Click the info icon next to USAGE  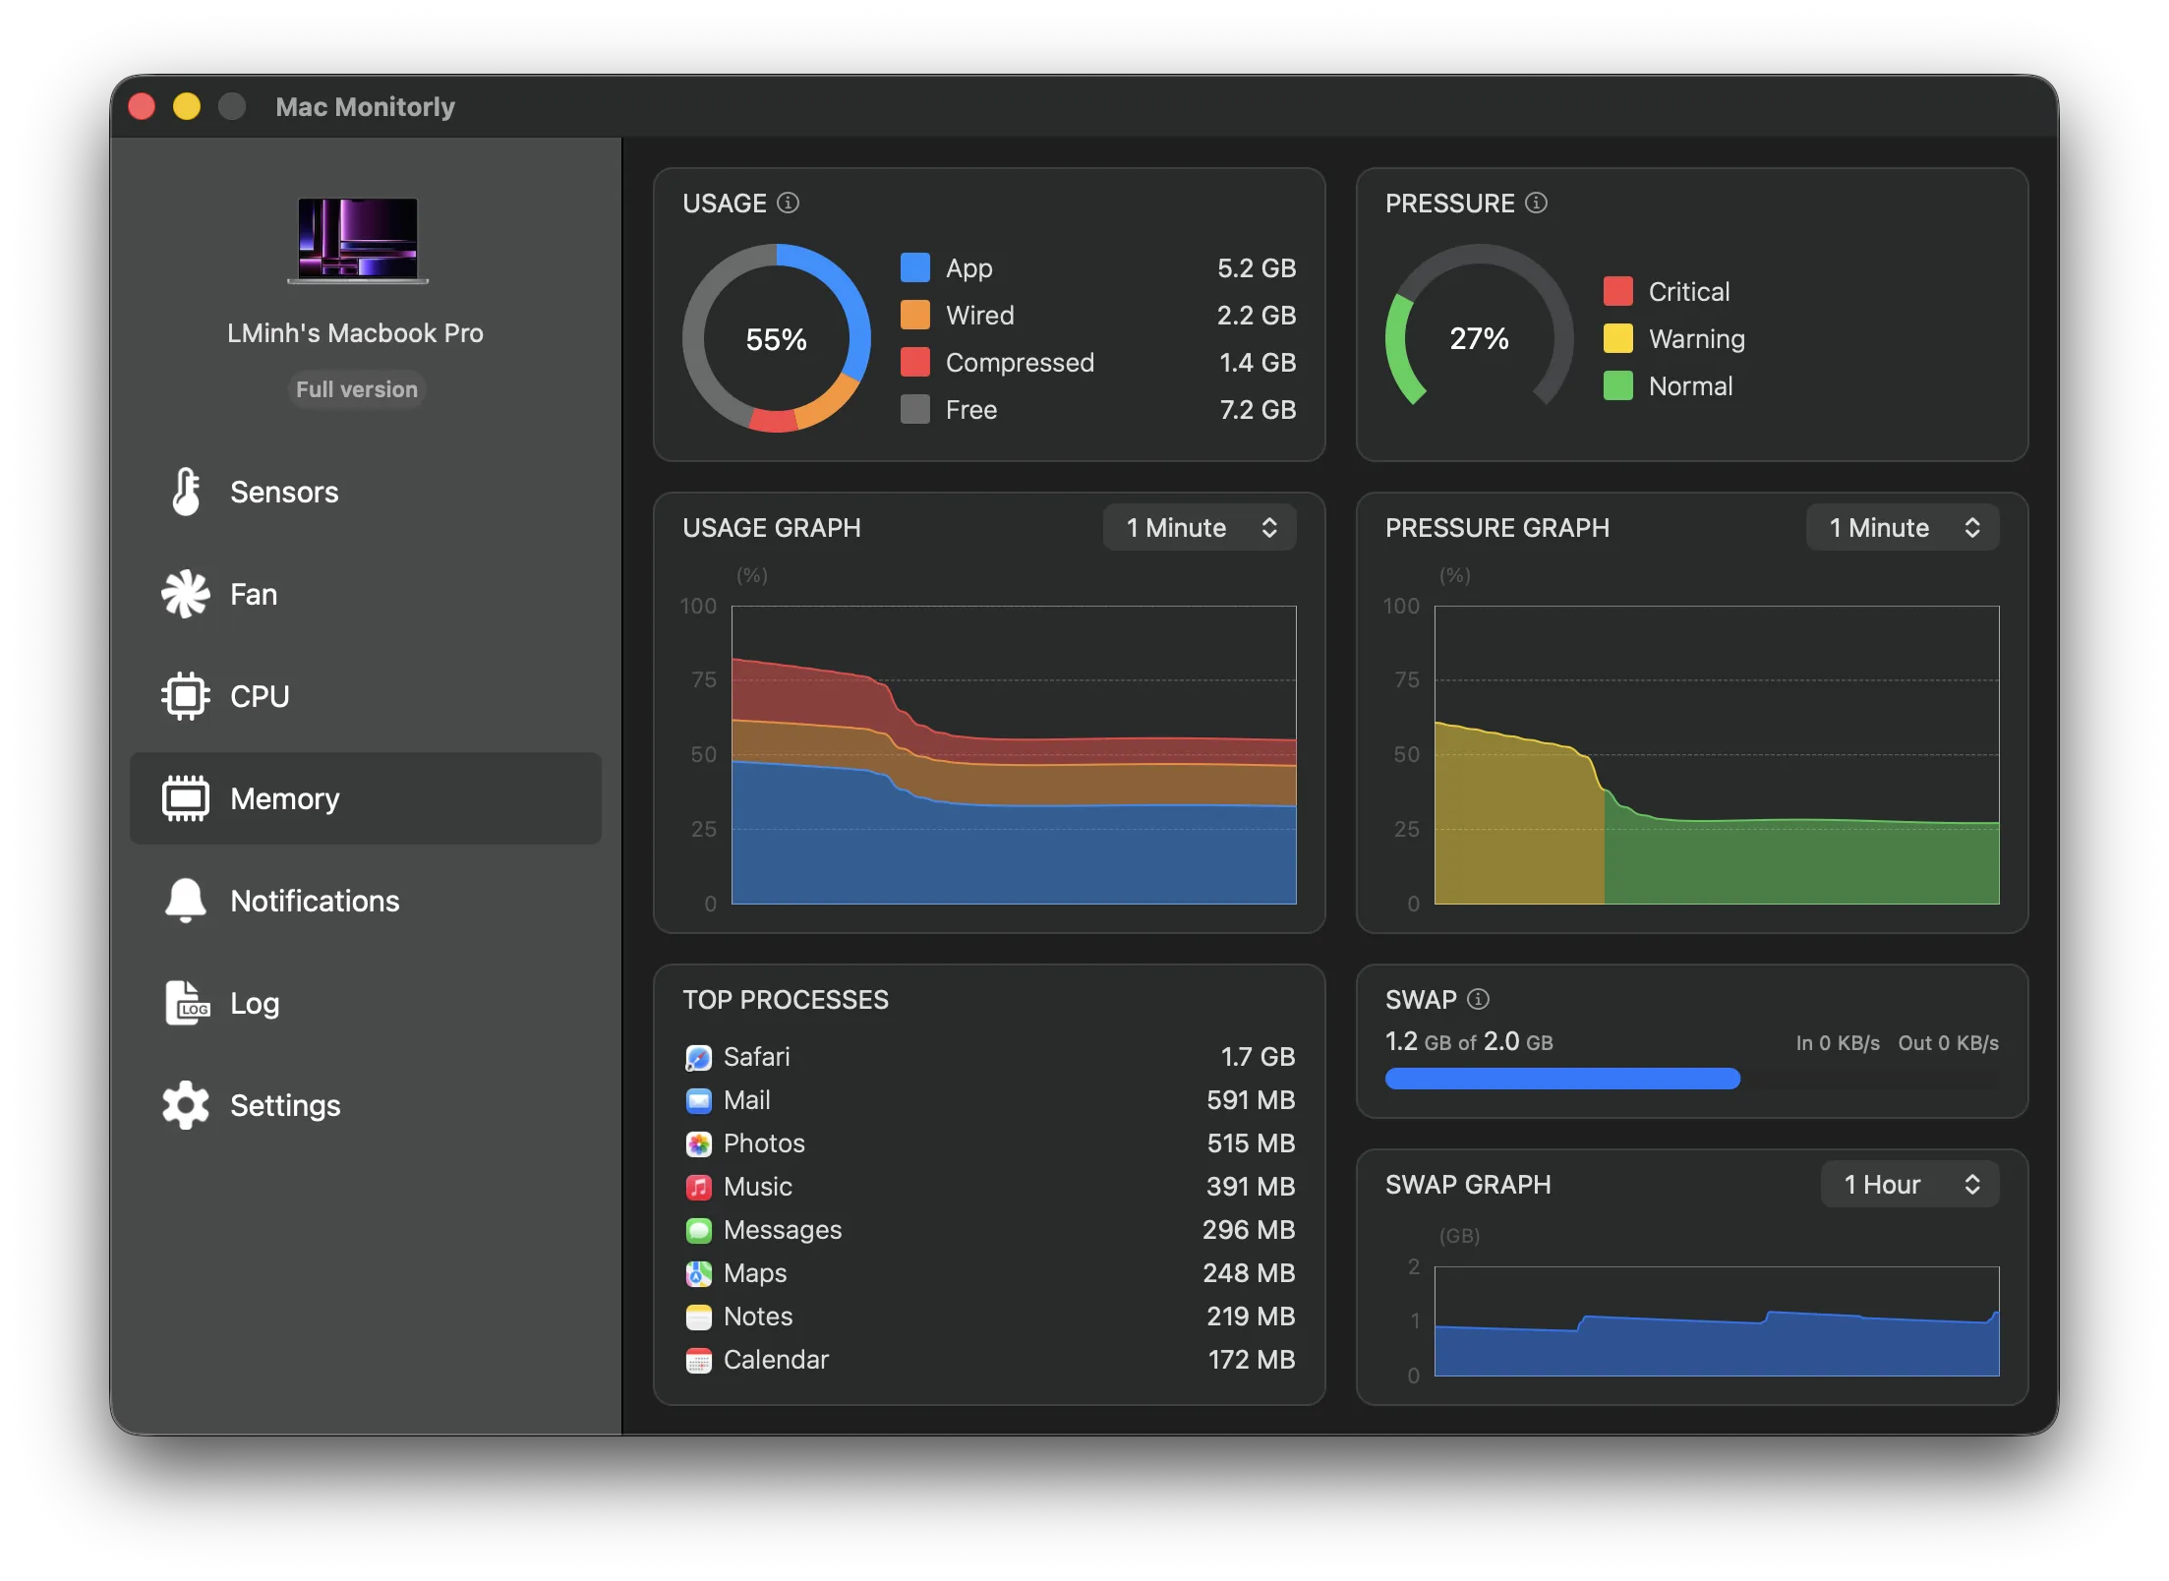point(788,203)
